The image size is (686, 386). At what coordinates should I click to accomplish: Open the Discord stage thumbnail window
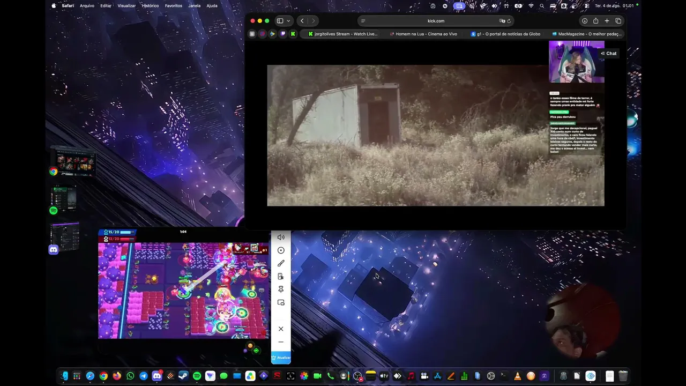[65, 237]
